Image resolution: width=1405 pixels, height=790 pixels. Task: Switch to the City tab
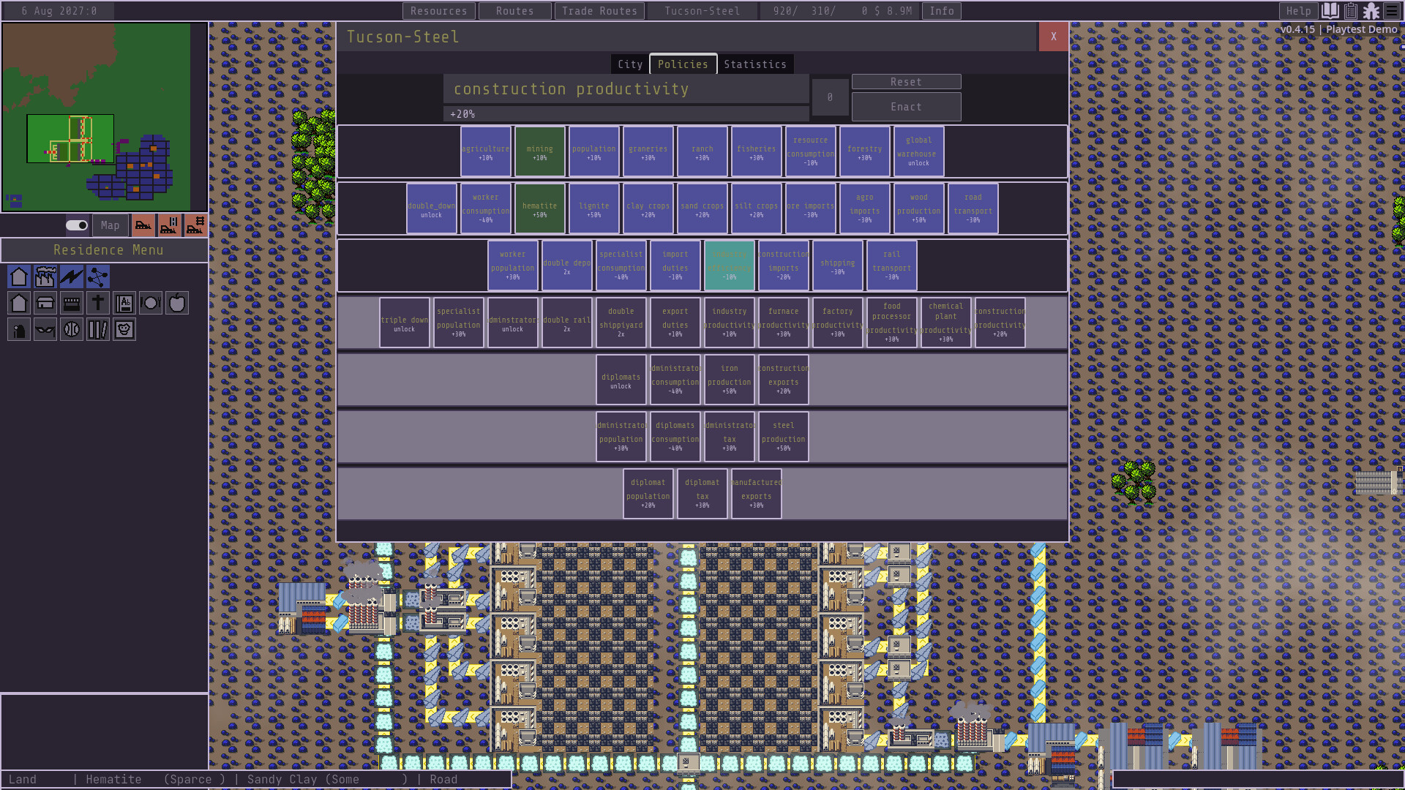pos(629,64)
